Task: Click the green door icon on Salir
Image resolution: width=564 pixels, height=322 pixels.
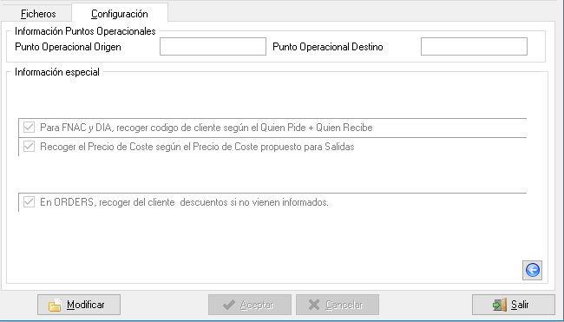Action: [x=500, y=305]
